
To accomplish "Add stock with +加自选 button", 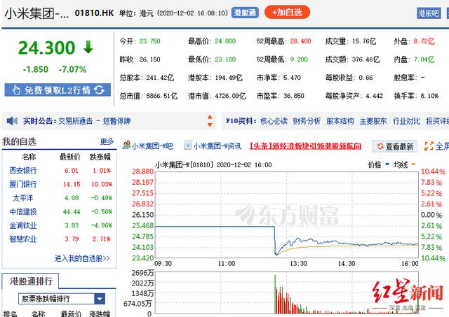I will [x=287, y=13].
